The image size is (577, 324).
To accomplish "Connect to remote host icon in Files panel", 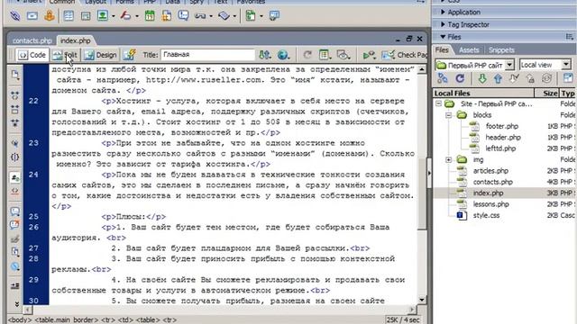I will pos(443,78).
